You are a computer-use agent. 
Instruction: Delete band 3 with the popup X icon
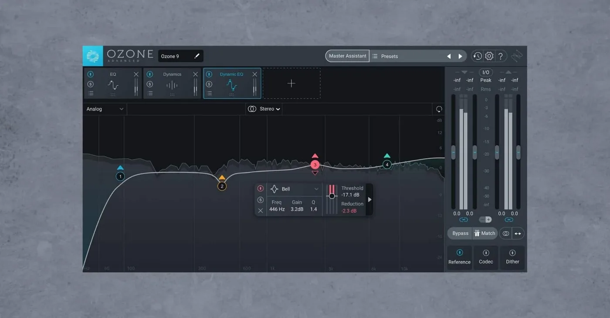pos(261,211)
